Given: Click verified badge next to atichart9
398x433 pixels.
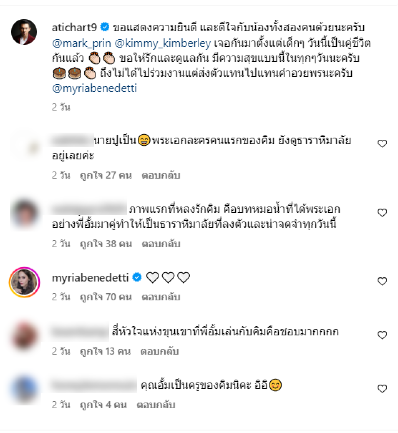Looking at the screenshot, I should 105,27.
